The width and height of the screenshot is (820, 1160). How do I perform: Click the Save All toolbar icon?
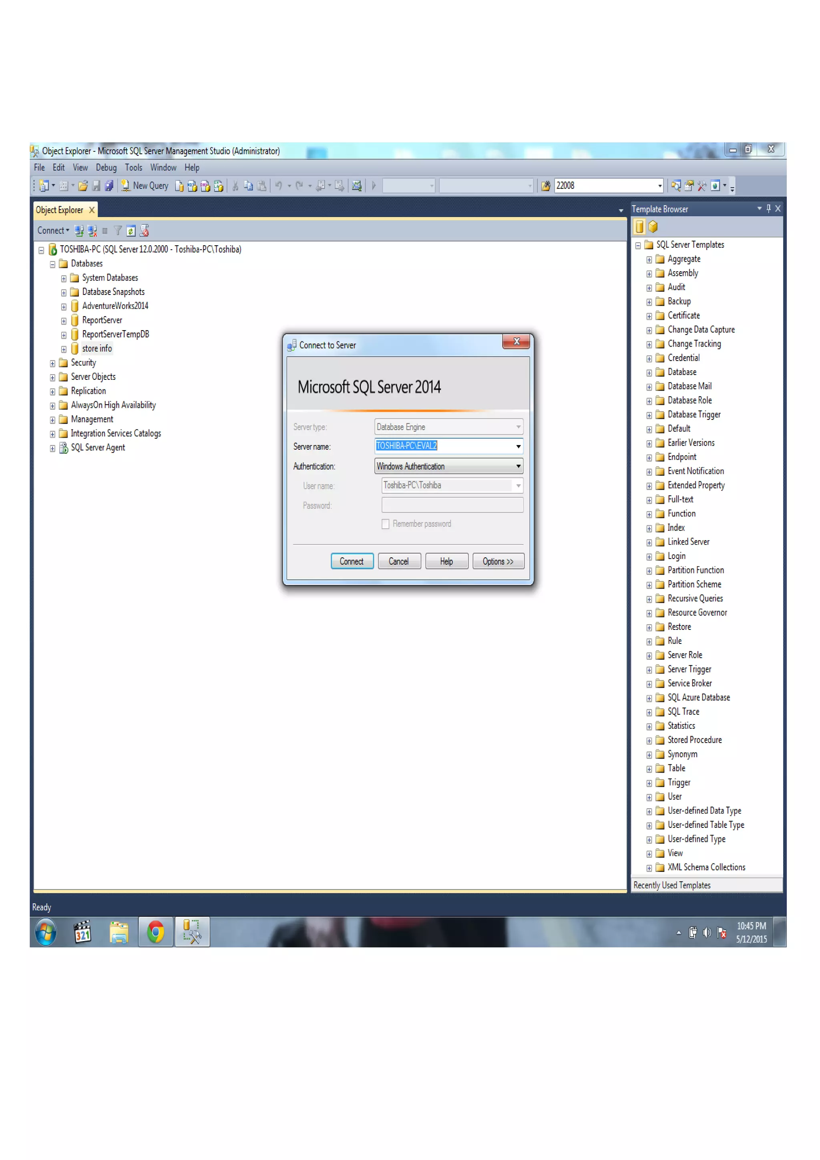pyautogui.click(x=109, y=186)
